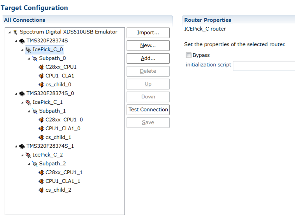
Task: Enable the Bypass checkbox
Action: pyautogui.click(x=189, y=55)
